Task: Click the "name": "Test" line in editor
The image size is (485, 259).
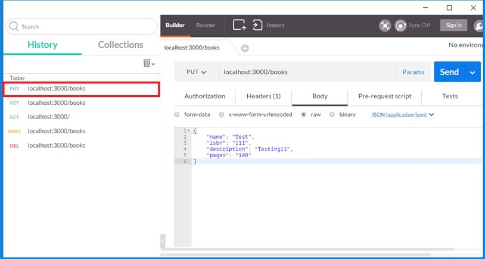Action: click(230, 137)
